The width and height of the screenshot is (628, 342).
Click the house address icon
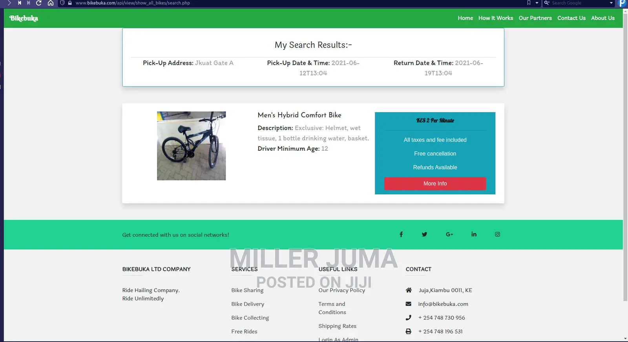(x=409, y=290)
